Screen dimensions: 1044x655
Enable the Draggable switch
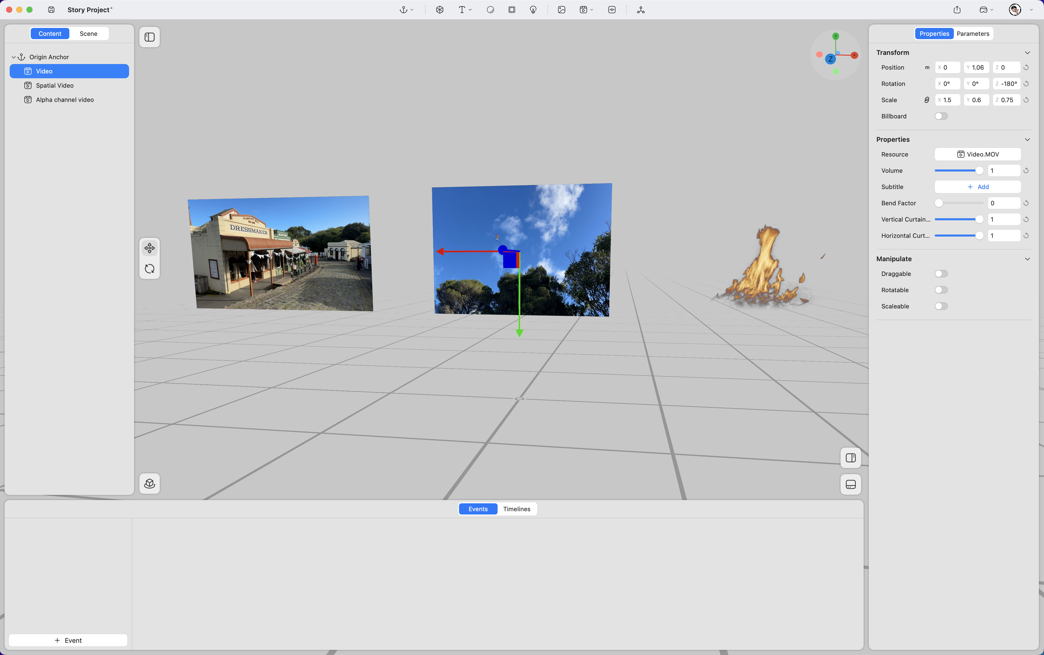tap(941, 274)
